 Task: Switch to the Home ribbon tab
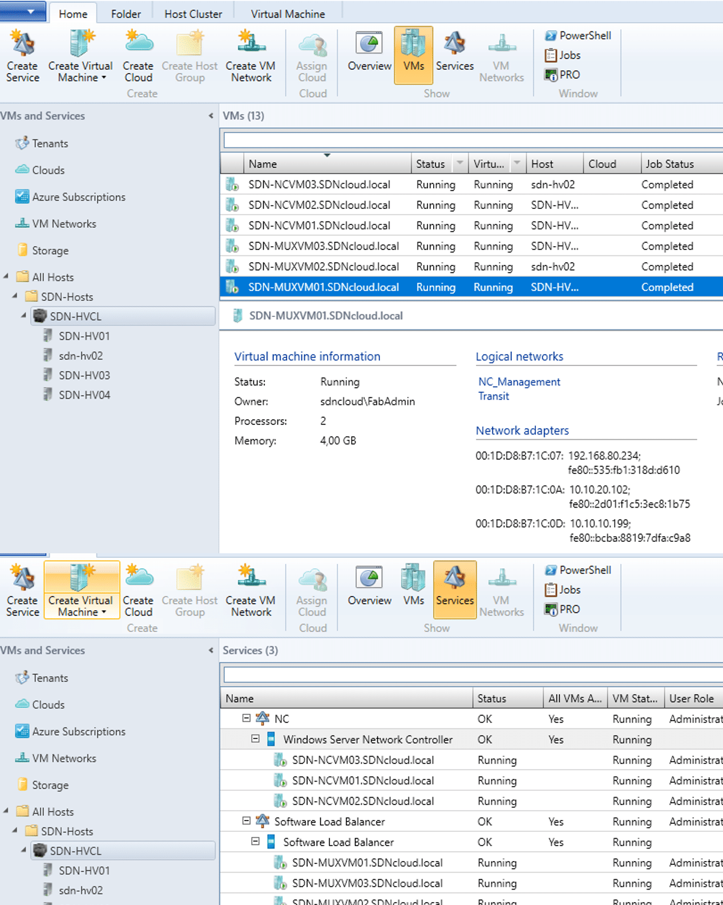coord(73,13)
